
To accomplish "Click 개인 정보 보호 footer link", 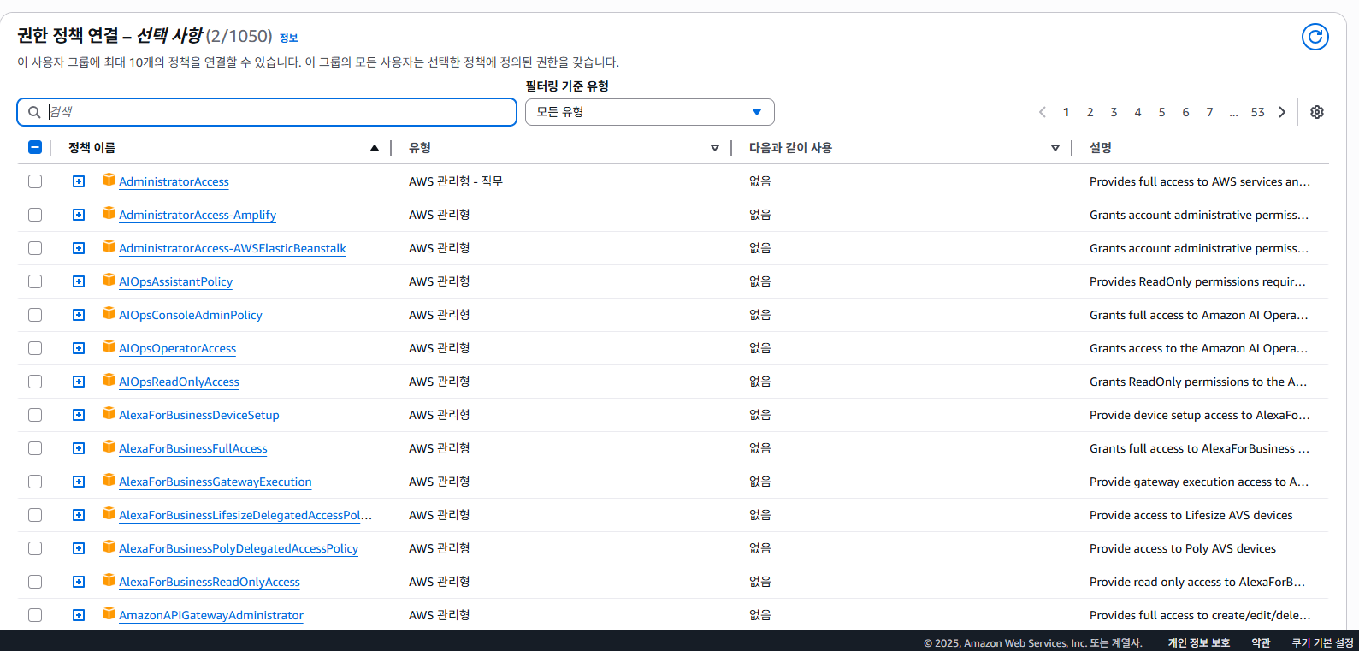I will click(x=1199, y=642).
